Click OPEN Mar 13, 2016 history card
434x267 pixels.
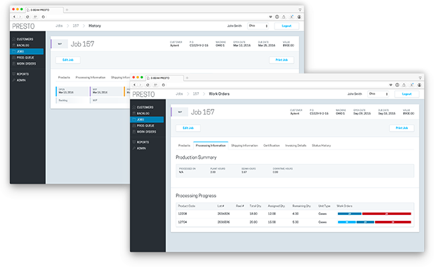72,91
